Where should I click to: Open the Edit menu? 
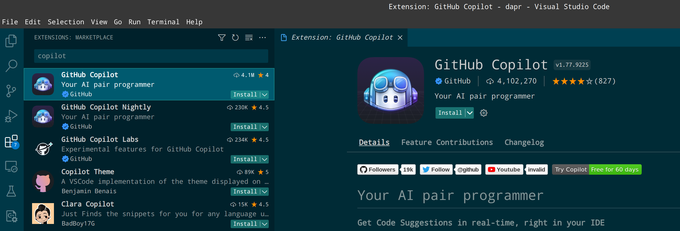33,22
